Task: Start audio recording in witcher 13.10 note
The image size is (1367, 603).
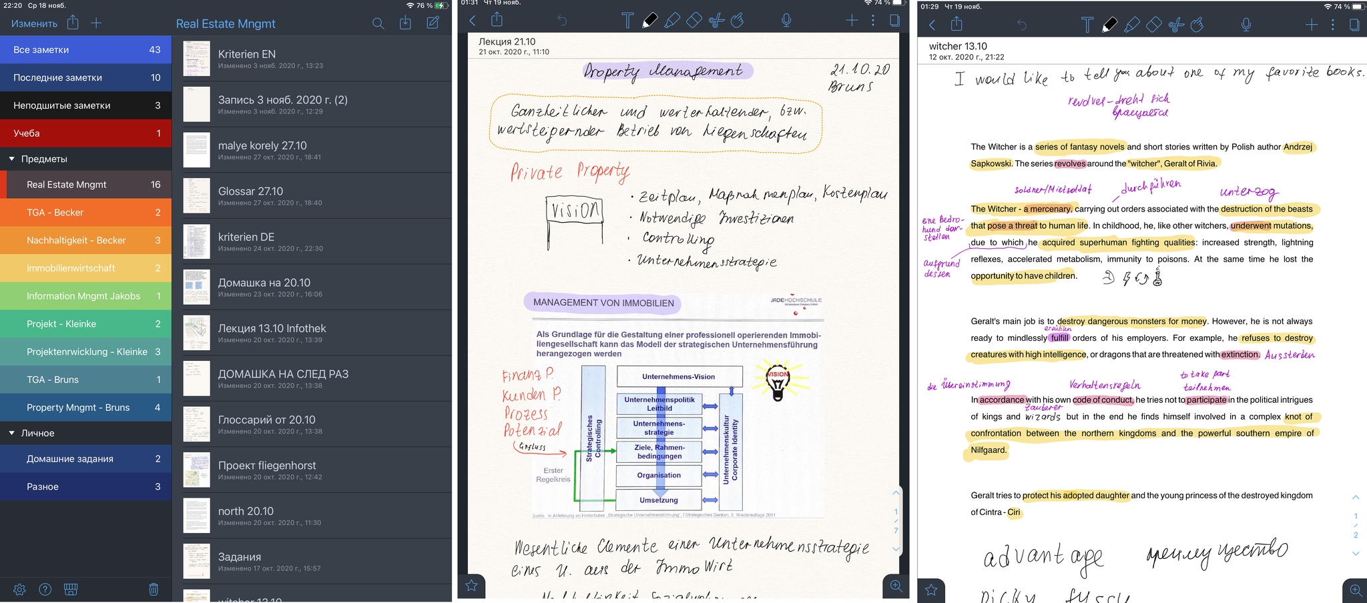Action: tap(1246, 25)
